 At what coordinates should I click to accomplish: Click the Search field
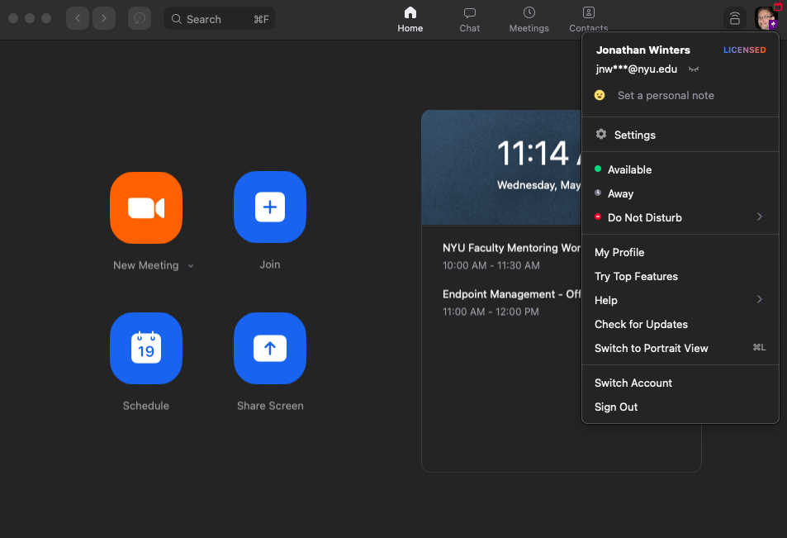(x=220, y=18)
